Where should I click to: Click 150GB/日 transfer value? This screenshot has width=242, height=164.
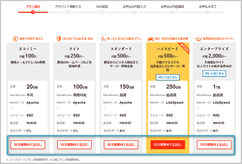[x=125, y=123]
